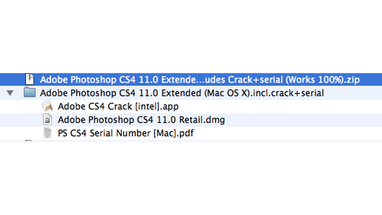The width and height of the screenshot is (382, 215).
Task: Click the zip archive icon in highlighted row
Action: tap(30, 79)
